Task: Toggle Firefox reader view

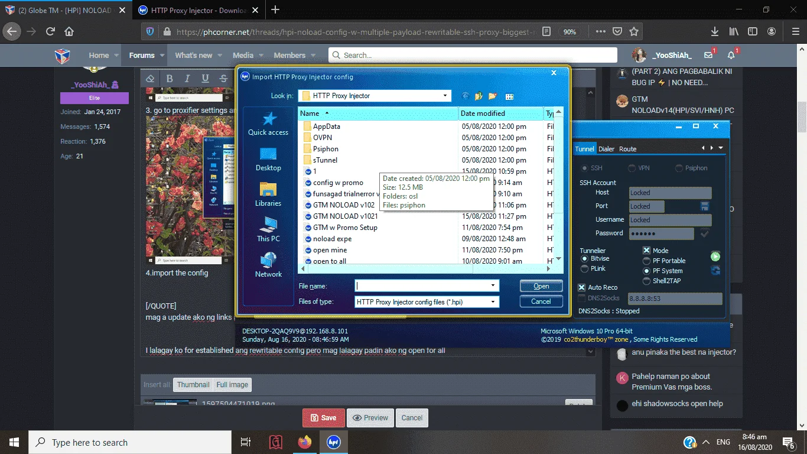Action: [x=546, y=31]
